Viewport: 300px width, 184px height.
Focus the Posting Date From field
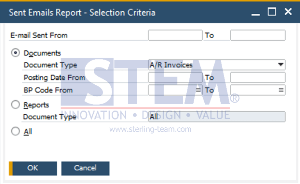click(175, 77)
